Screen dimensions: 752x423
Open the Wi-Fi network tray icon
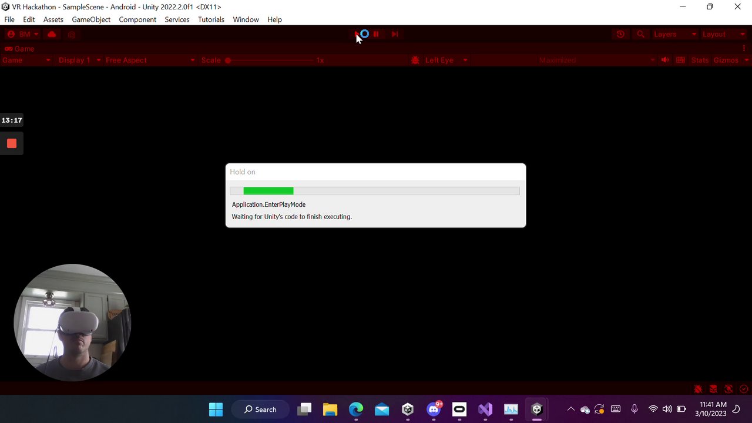point(653,409)
